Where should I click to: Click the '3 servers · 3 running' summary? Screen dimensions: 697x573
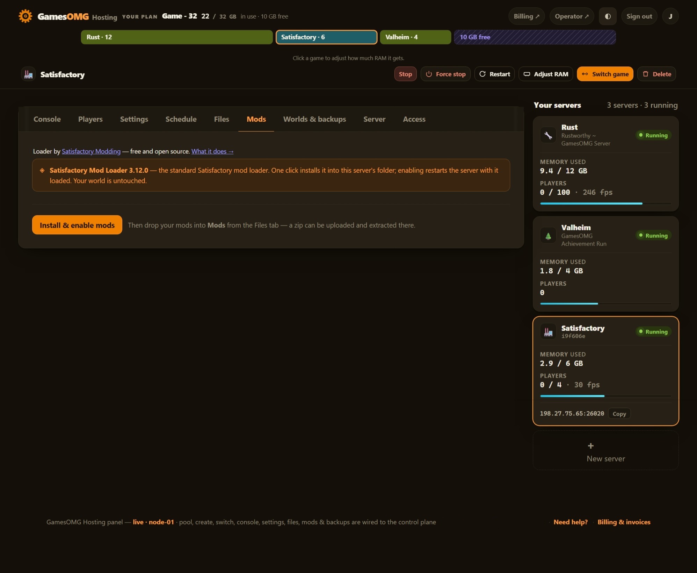point(642,105)
